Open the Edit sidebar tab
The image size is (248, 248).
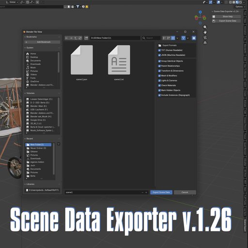click(245, 112)
